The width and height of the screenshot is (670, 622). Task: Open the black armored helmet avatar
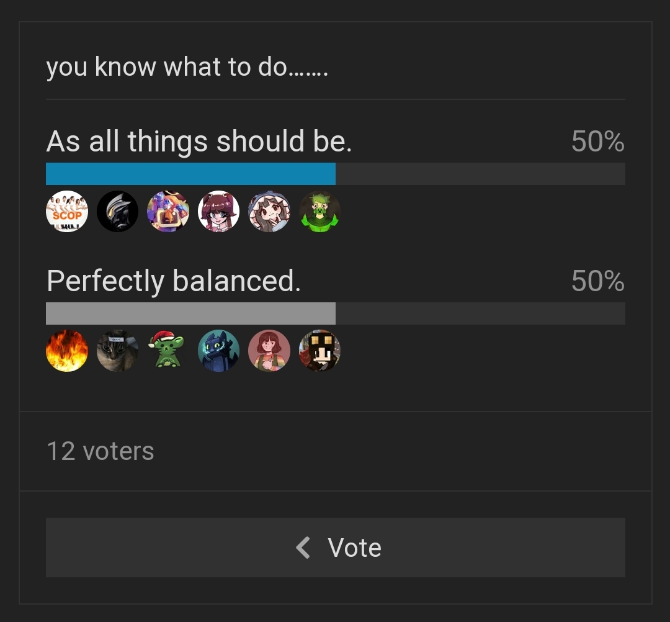[118, 212]
